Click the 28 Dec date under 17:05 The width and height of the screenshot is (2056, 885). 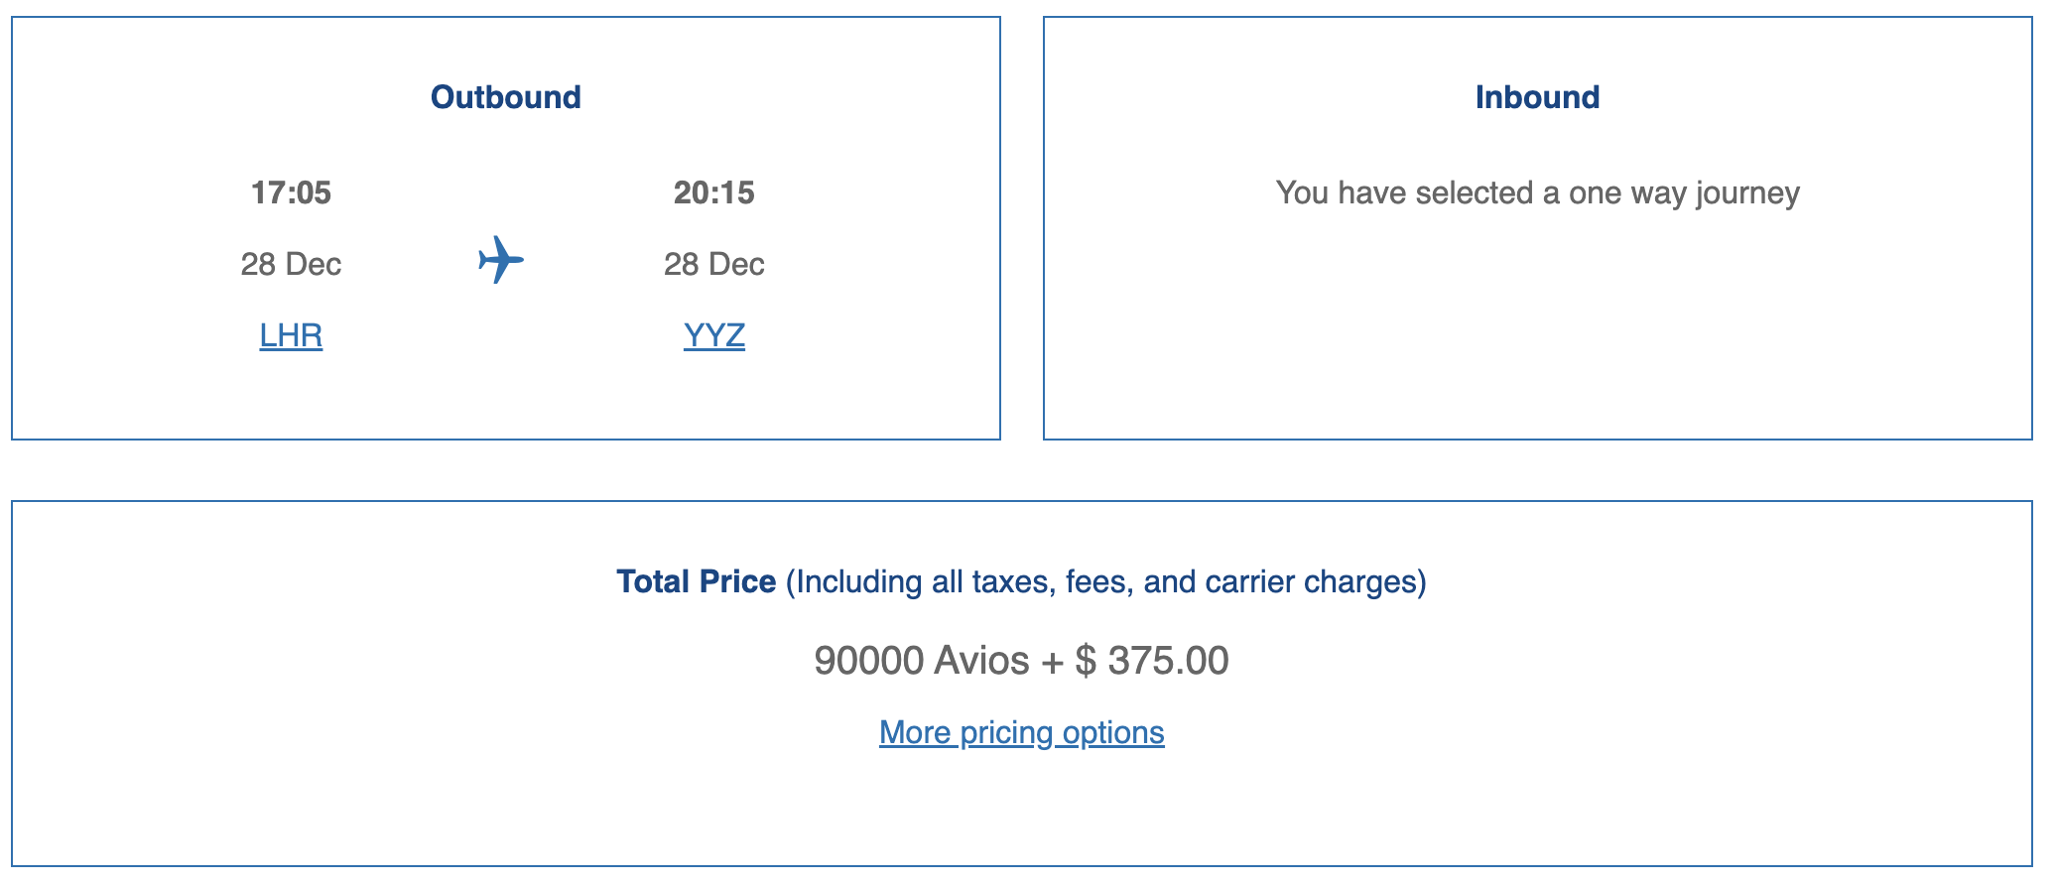click(x=291, y=264)
